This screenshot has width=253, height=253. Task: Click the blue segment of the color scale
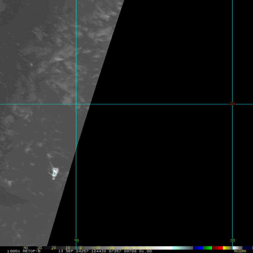click(x=198, y=248)
